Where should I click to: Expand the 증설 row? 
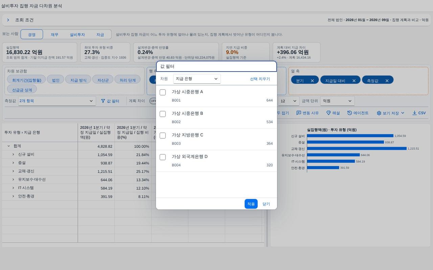tap(13, 163)
